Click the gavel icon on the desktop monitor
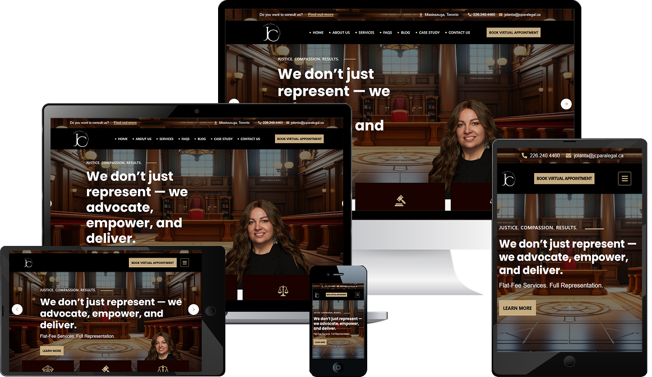The height and width of the screenshot is (377, 652). tap(400, 201)
